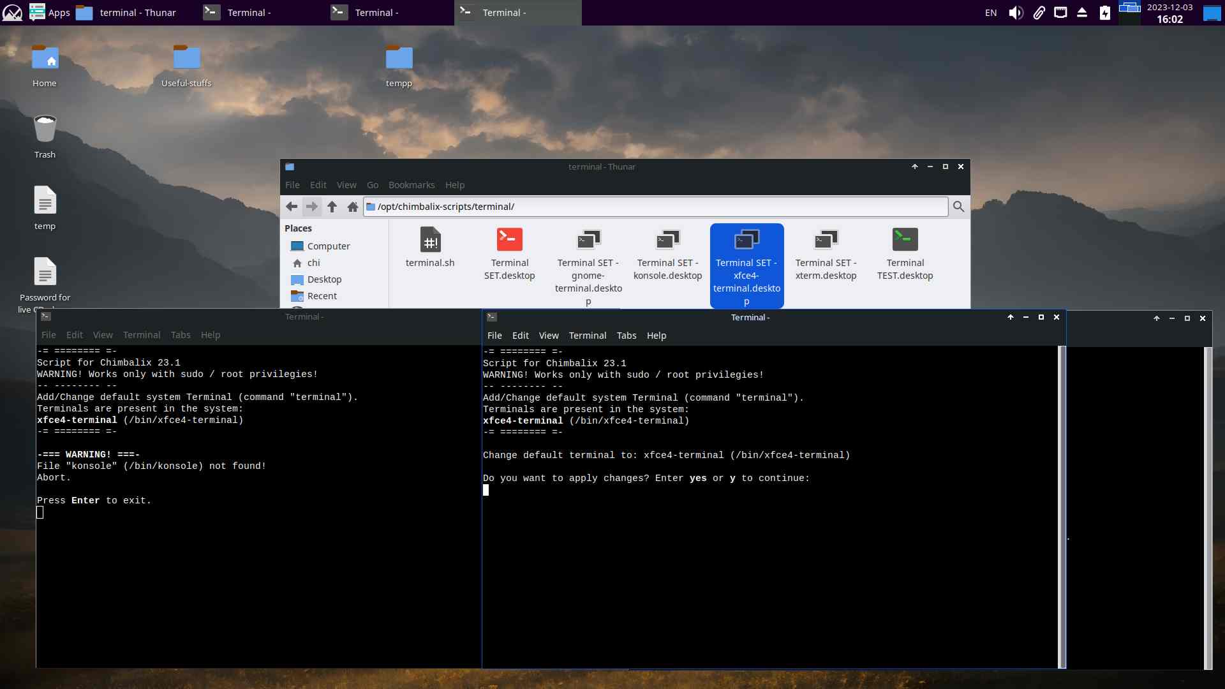Click the volume speaker tray icon
1225x689 pixels.
point(1016,13)
